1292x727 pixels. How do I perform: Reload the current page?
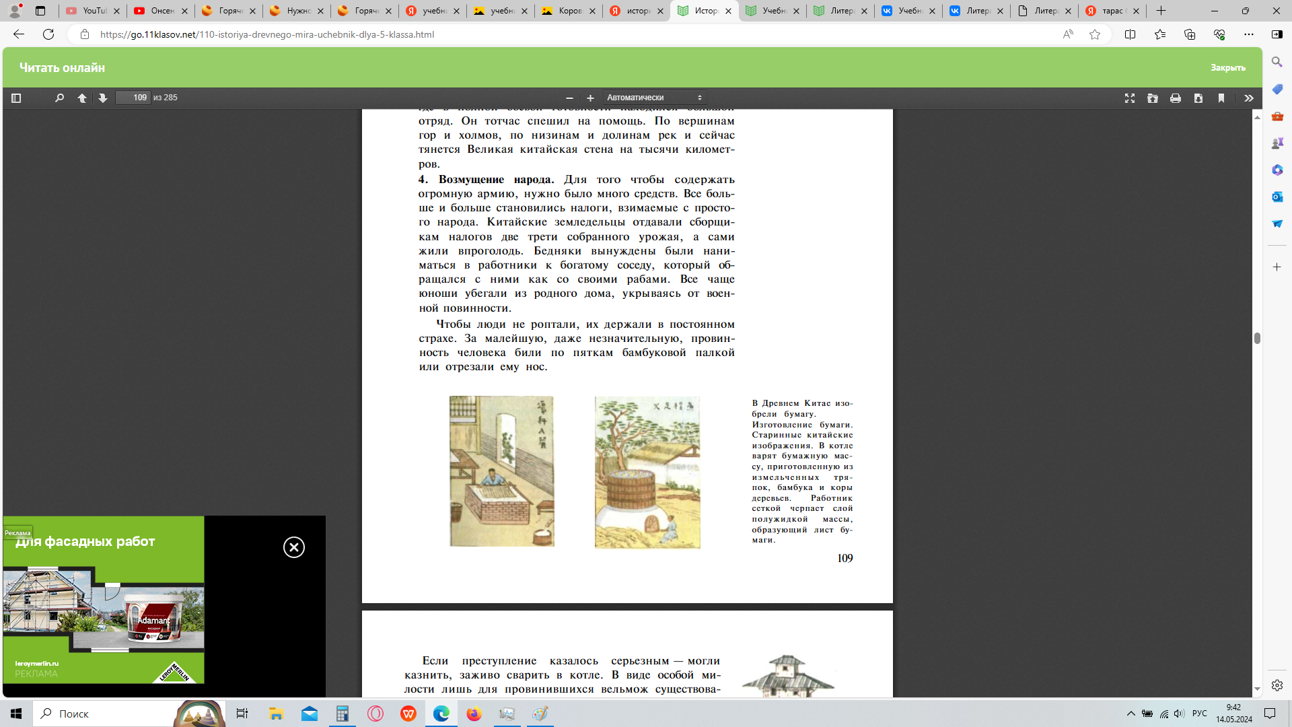pyautogui.click(x=48, y=34)
